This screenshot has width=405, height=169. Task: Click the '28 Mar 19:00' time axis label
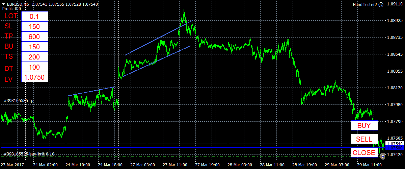tap(304, 165)
